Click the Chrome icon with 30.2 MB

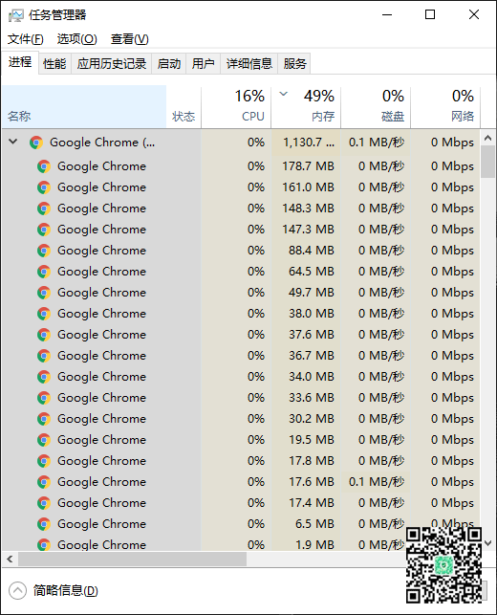[44, 419]
